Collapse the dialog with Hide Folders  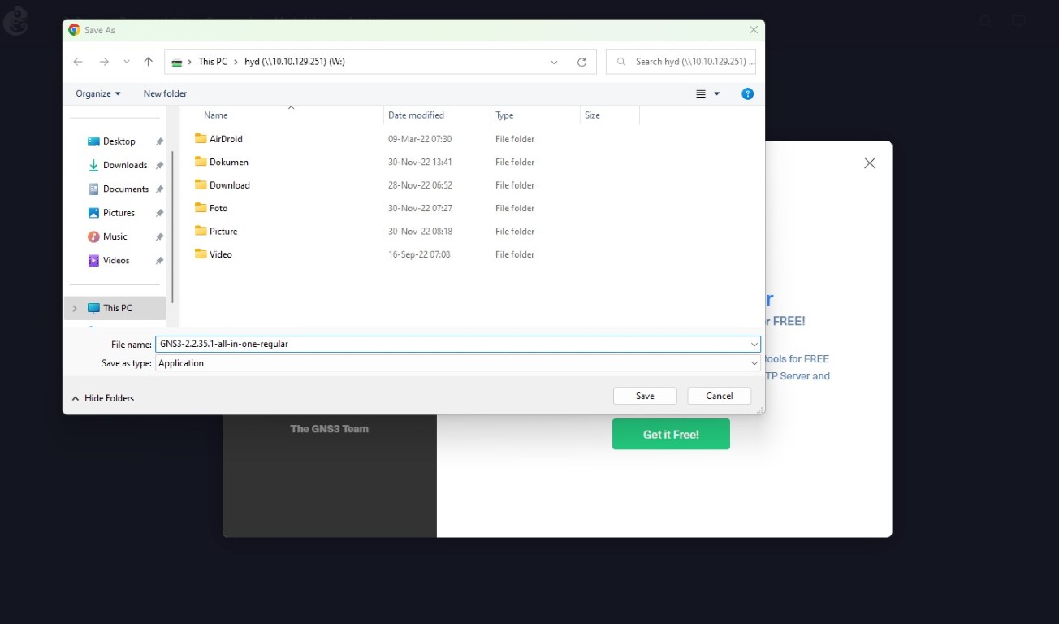tap(102, 398)
